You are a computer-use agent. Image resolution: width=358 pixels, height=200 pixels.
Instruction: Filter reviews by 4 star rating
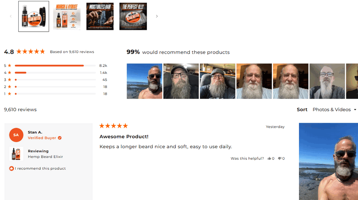(55, 73)
